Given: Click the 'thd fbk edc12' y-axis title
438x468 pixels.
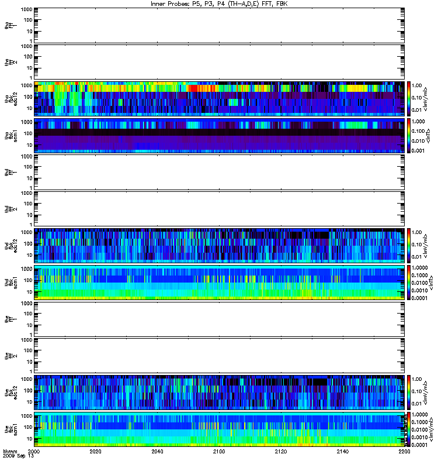Looking at the screenshot, I should [x=11, y=246].
